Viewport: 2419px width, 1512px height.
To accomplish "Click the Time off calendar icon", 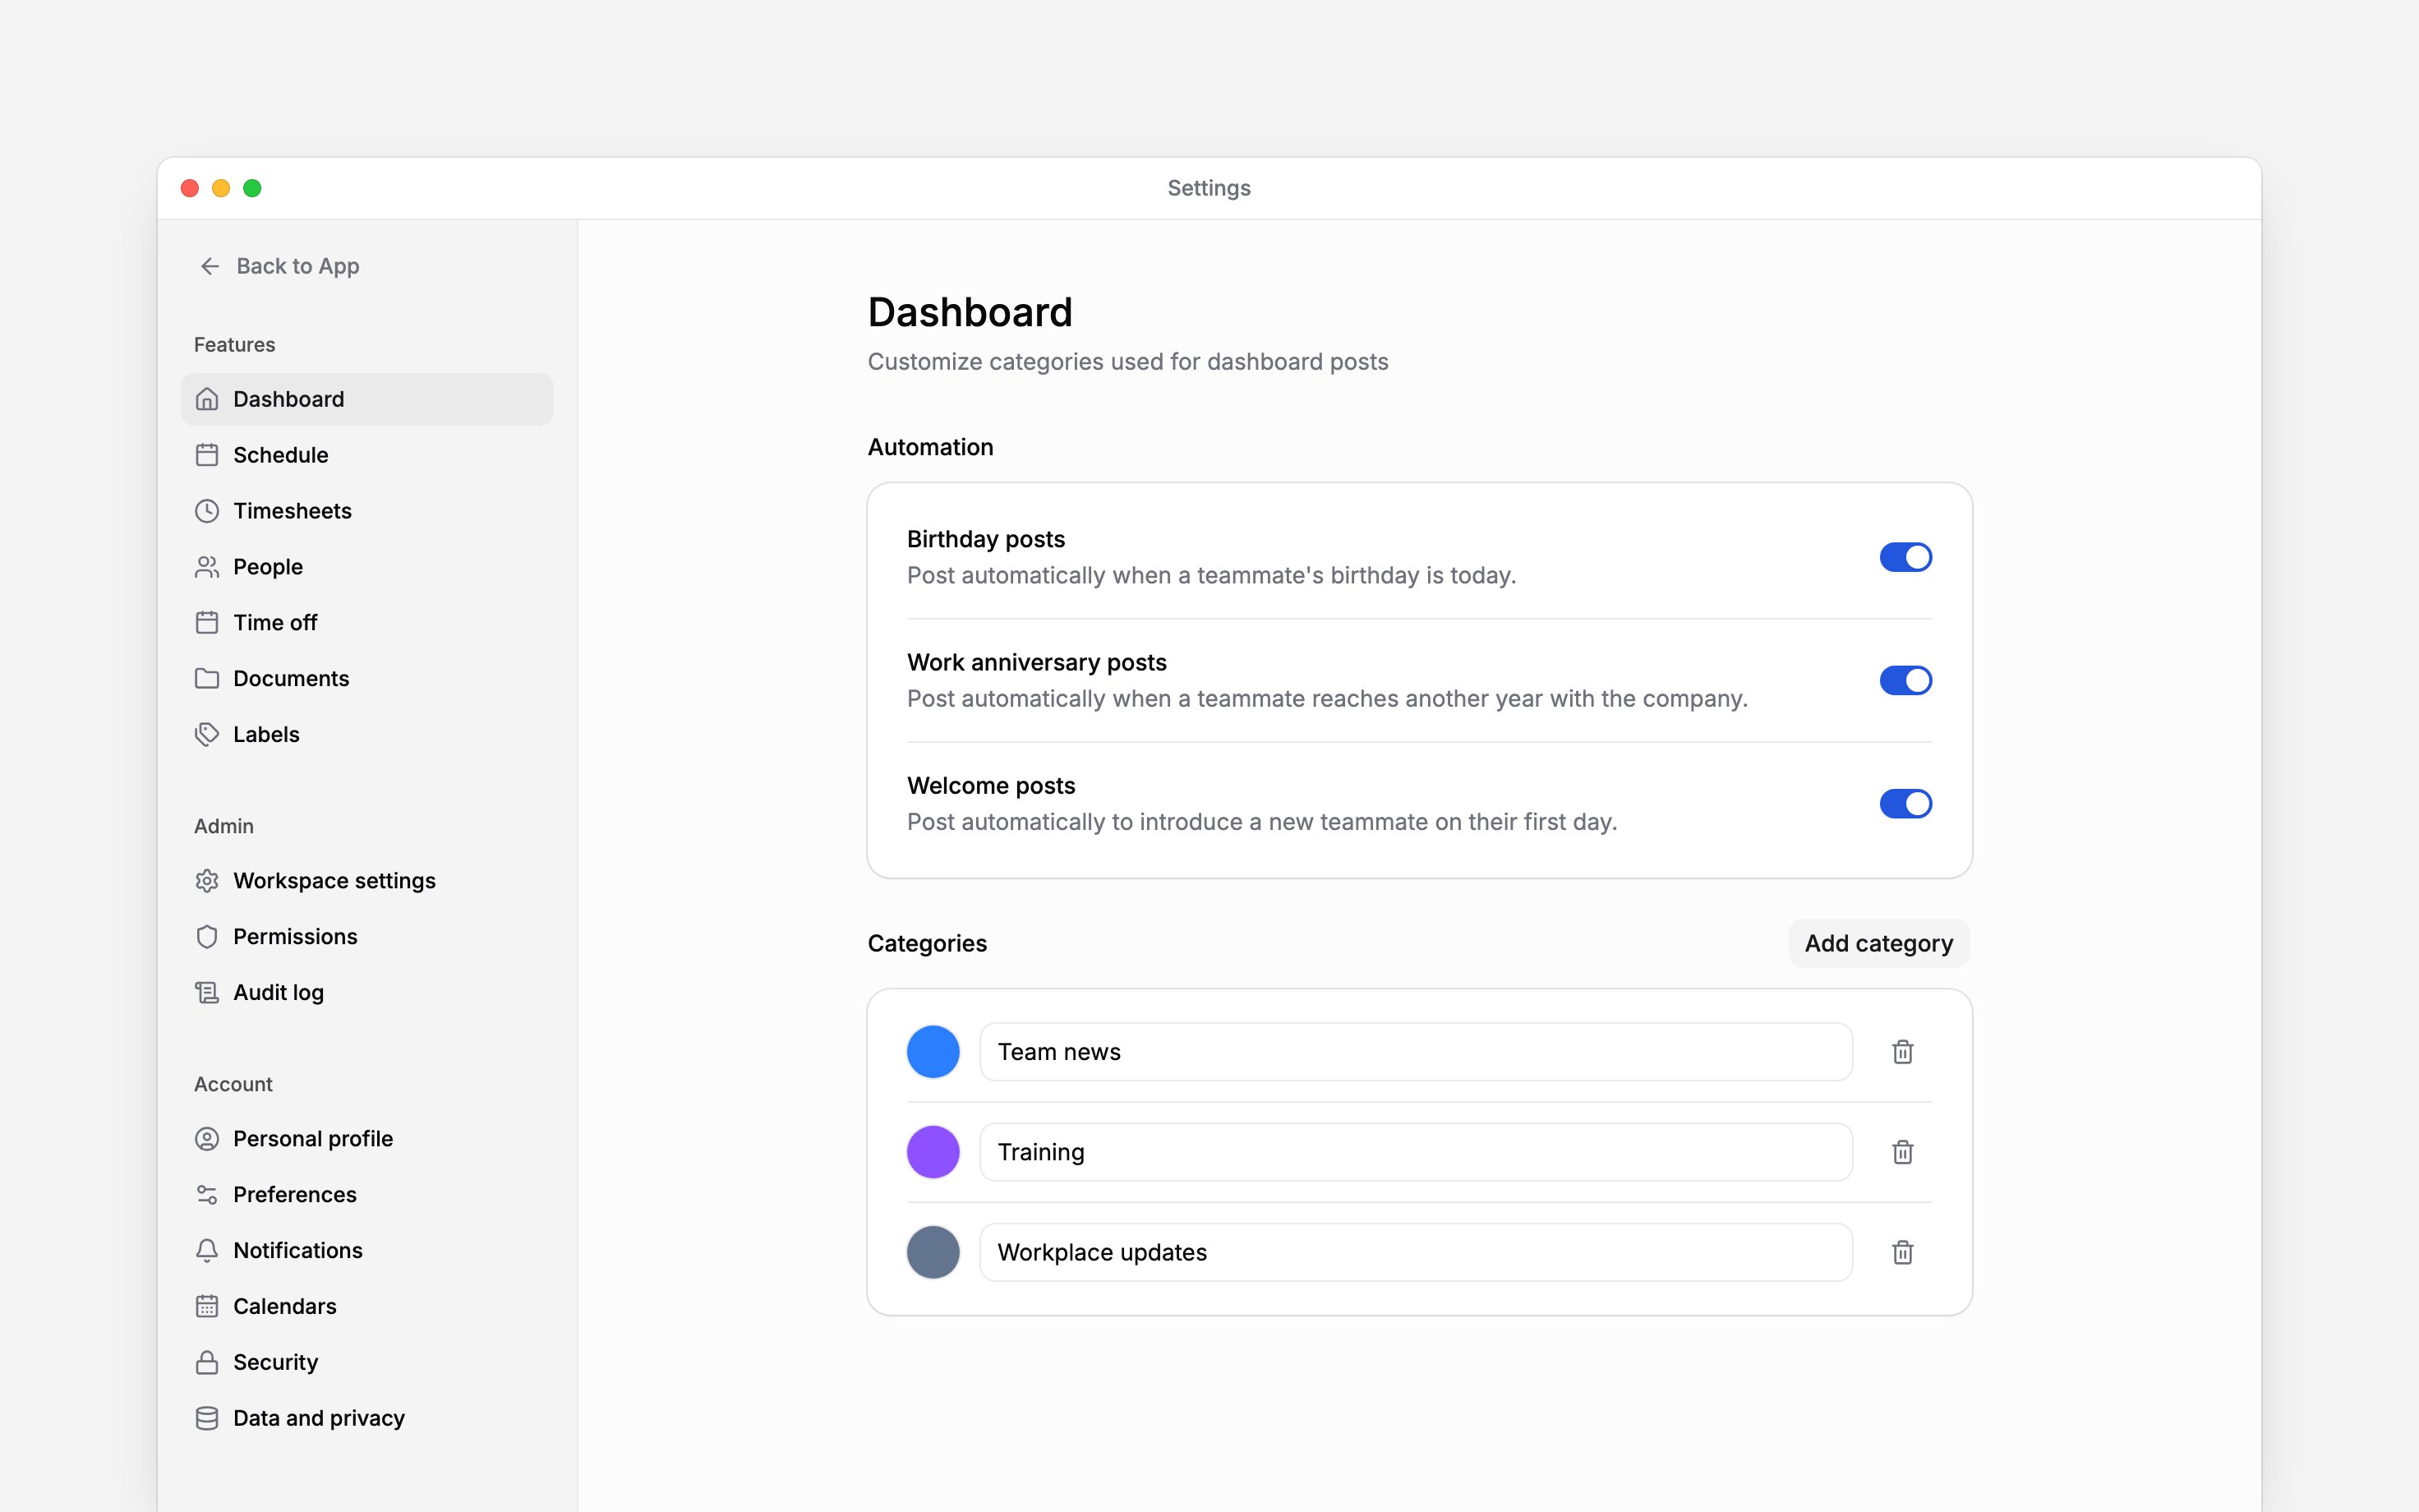I will coord(207,623).
